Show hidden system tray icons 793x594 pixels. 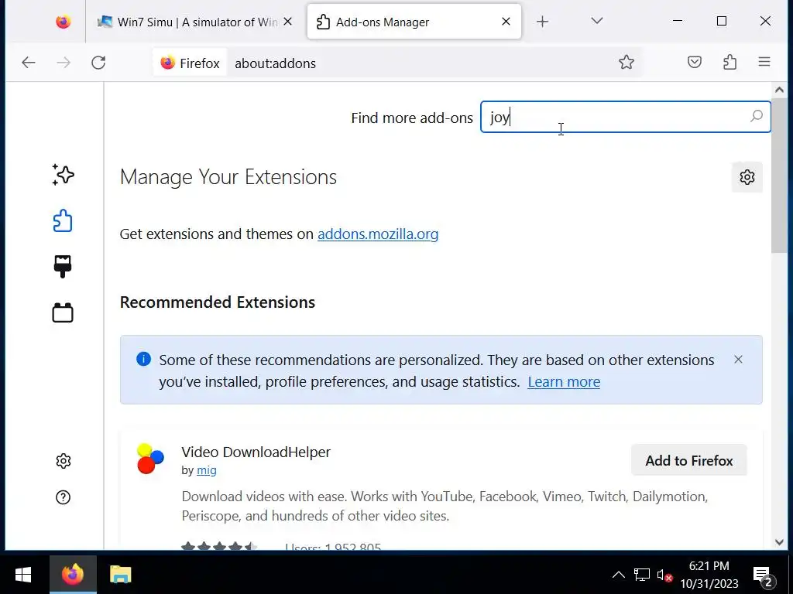click(x=619, y=575)
